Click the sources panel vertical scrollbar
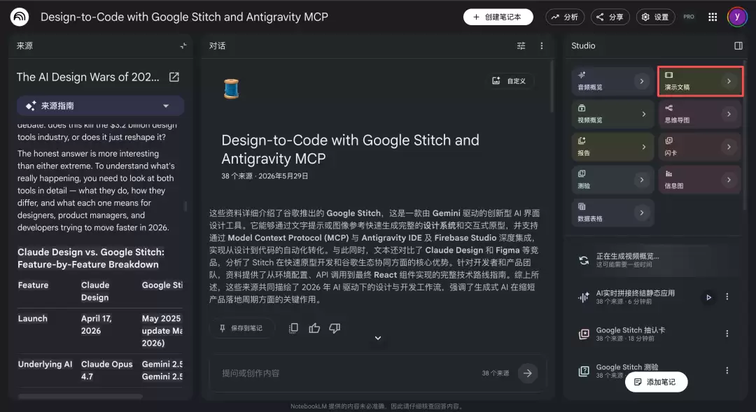Viewport: 756px width, 412px height. tap(185, 206)
